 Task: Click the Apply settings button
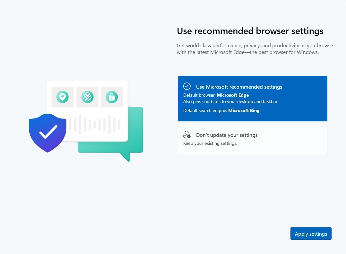[x=311, y=233]
